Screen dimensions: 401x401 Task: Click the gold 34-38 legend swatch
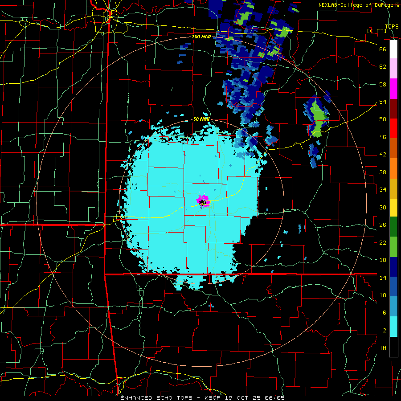(393, 188)
